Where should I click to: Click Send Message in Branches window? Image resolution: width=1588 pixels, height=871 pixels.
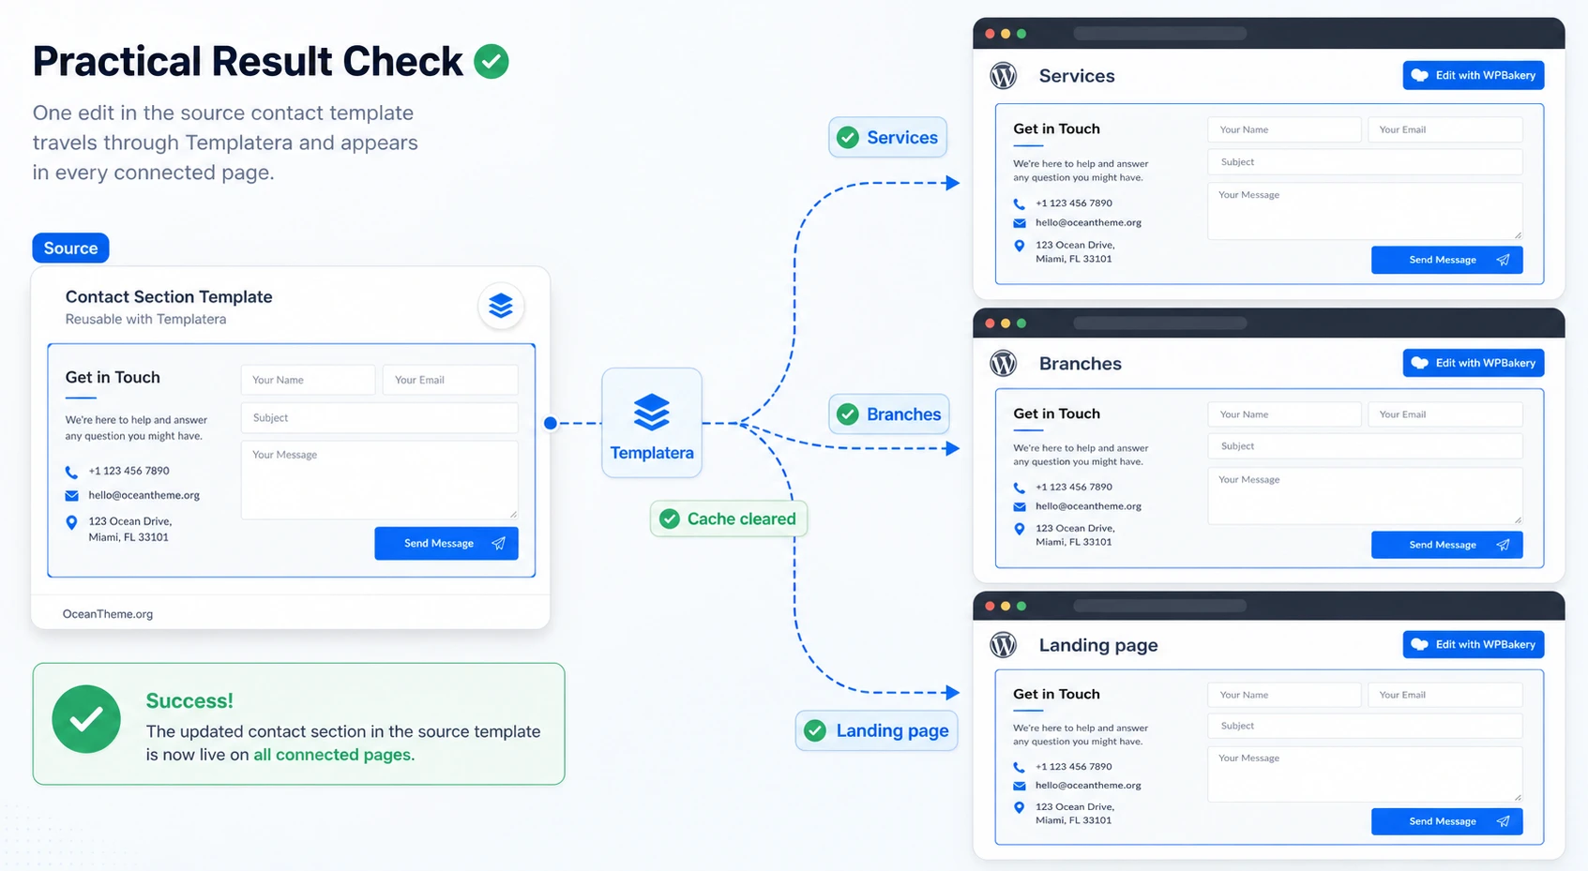1447,545
